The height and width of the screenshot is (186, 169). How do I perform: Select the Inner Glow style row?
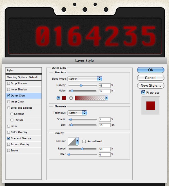coord(23,102)
